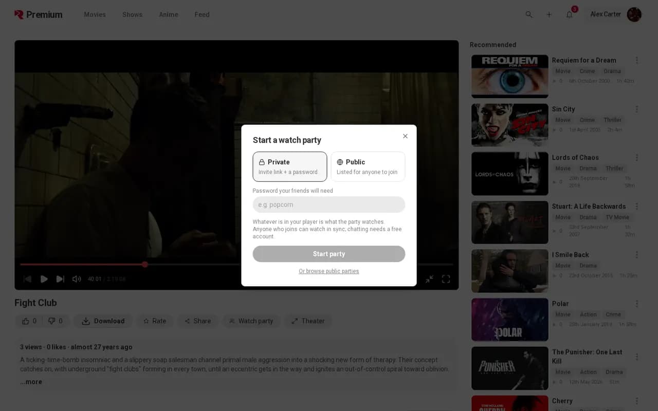Viewport: 658px width, 411px height.
Task: Open options menu for Lords of Chaos
Action: tap(637, 158)
